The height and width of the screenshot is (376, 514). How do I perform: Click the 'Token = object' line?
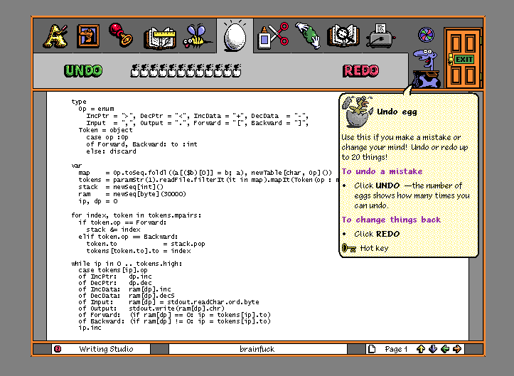pyautogui.click(x=105, y=130)
